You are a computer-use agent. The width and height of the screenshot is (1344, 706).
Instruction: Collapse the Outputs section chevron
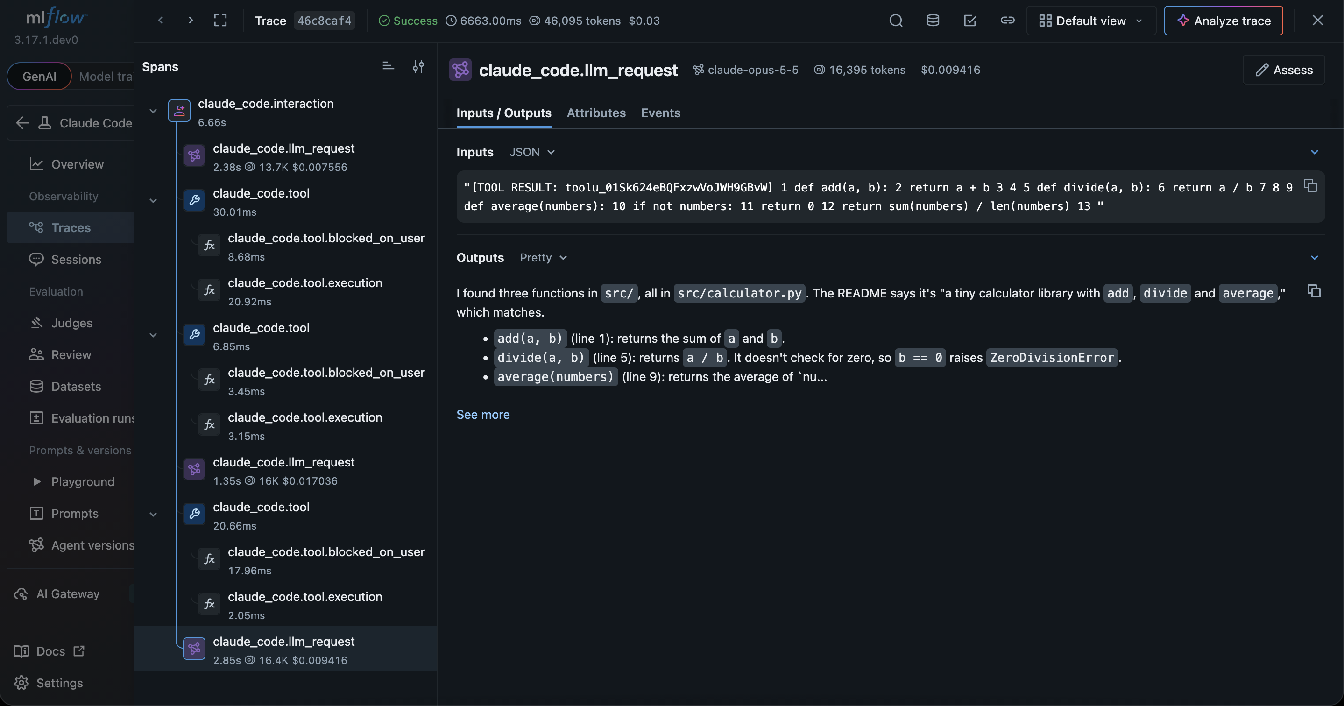(1314, 258)
